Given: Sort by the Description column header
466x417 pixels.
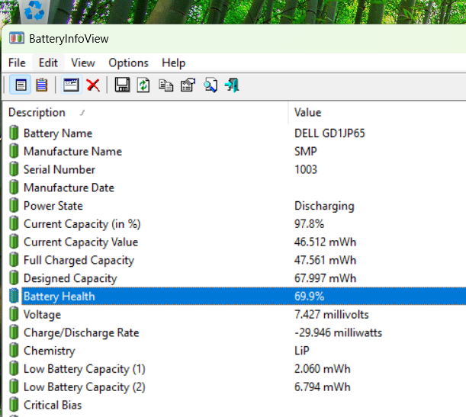Looking at the screenshot, I should click(x=146, y=113).
